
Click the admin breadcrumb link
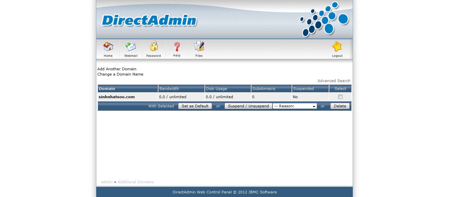tap(107, 182)
